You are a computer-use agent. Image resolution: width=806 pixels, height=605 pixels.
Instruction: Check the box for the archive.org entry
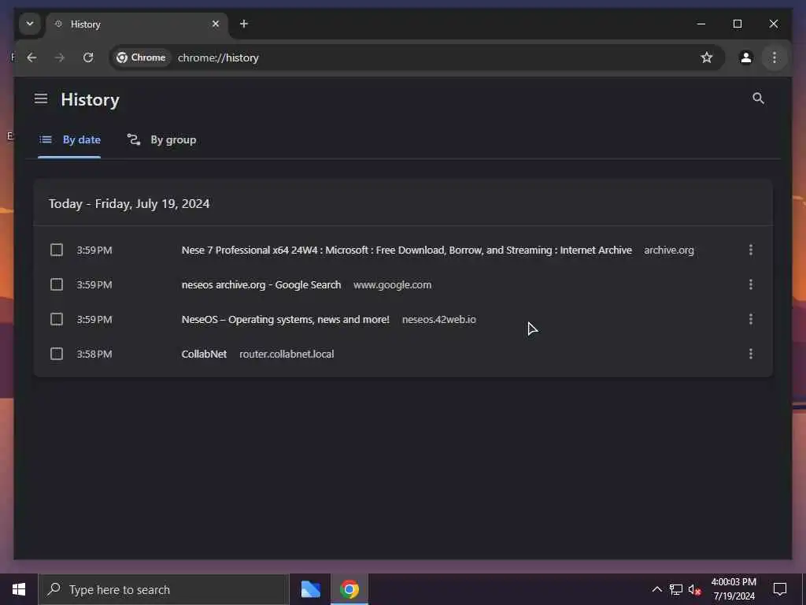57,250
